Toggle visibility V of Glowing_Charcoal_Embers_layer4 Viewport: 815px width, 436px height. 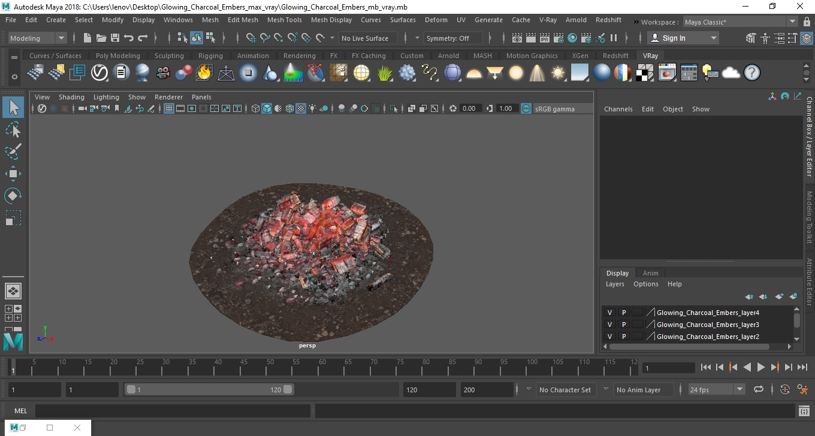609,313
